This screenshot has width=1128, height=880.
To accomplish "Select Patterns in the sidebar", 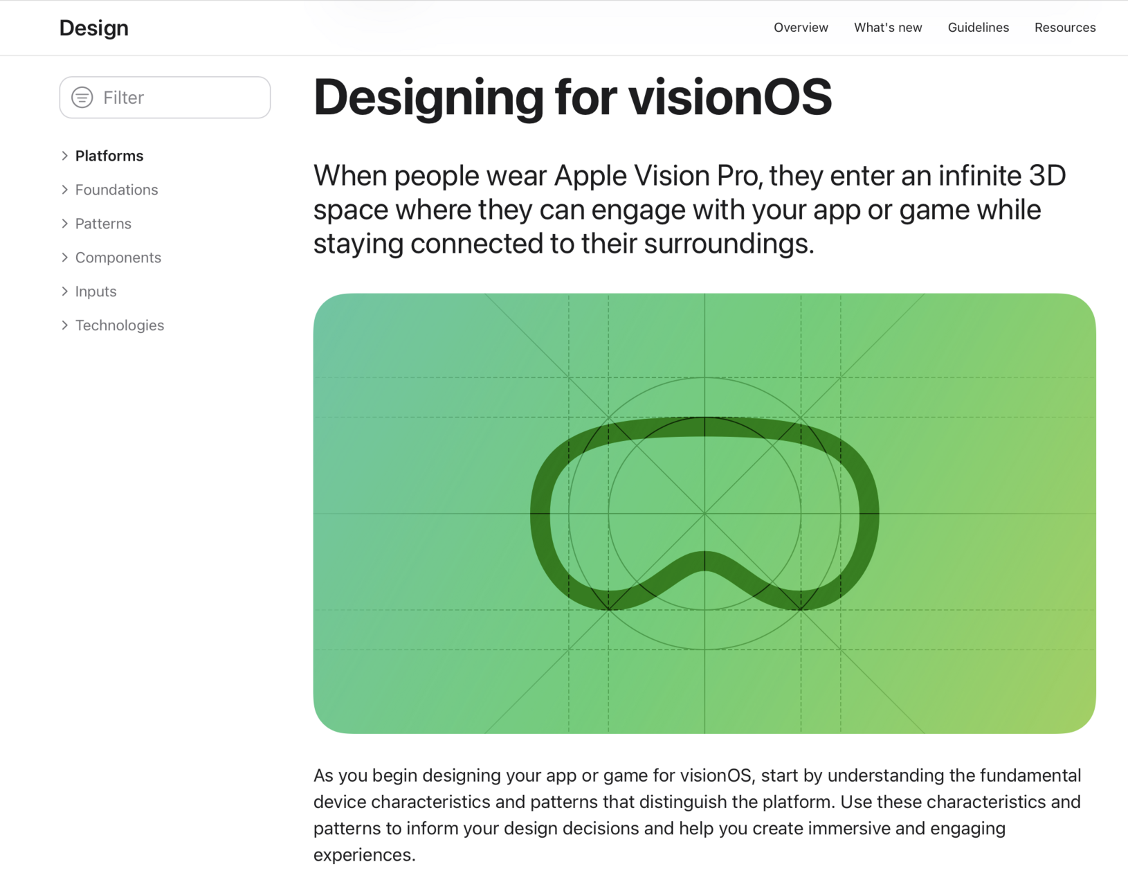I will (x=103, y=224).
